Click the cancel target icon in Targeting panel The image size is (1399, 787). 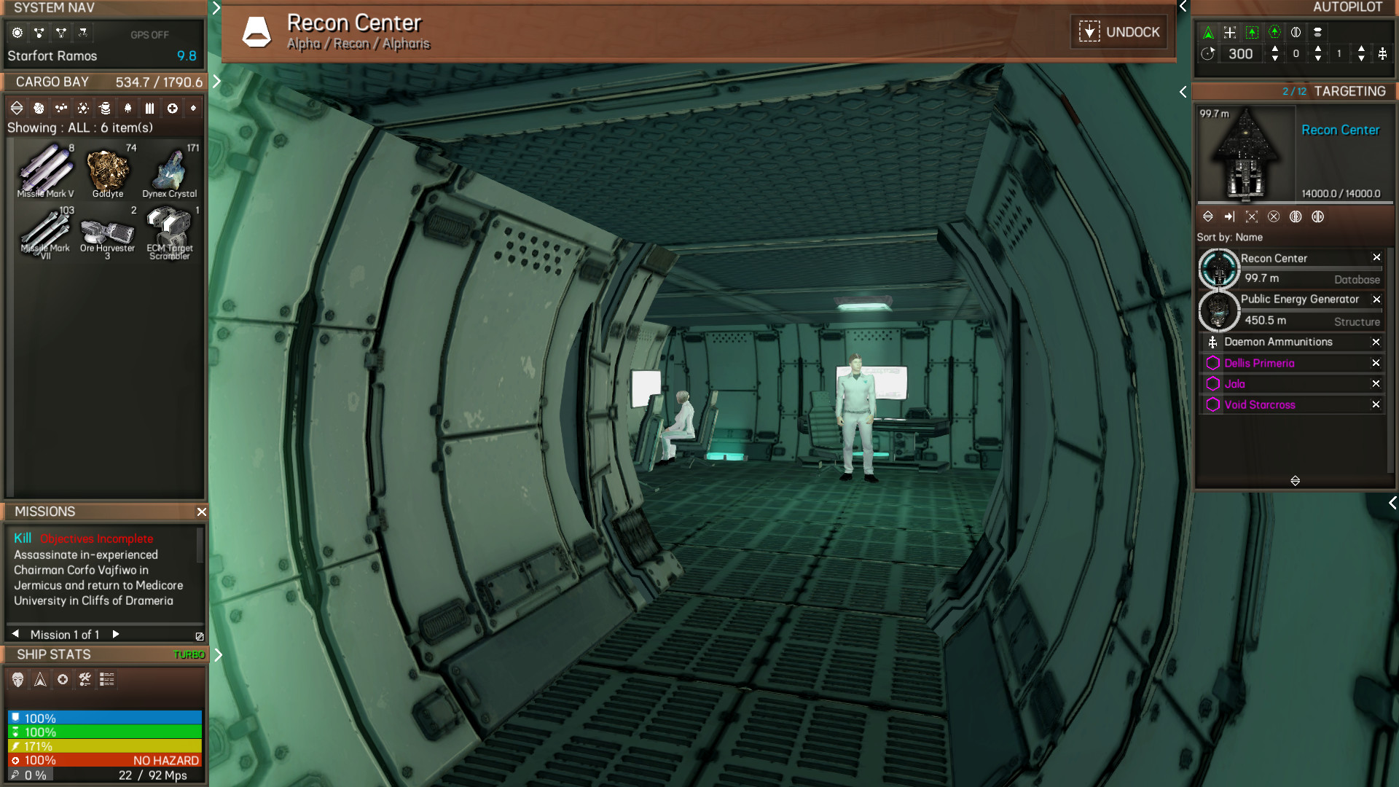click(x=1274, y=216)
